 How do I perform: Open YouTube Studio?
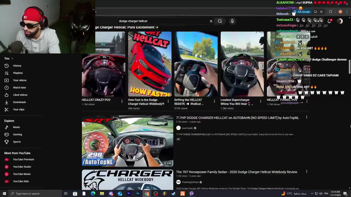click(22, 167)
